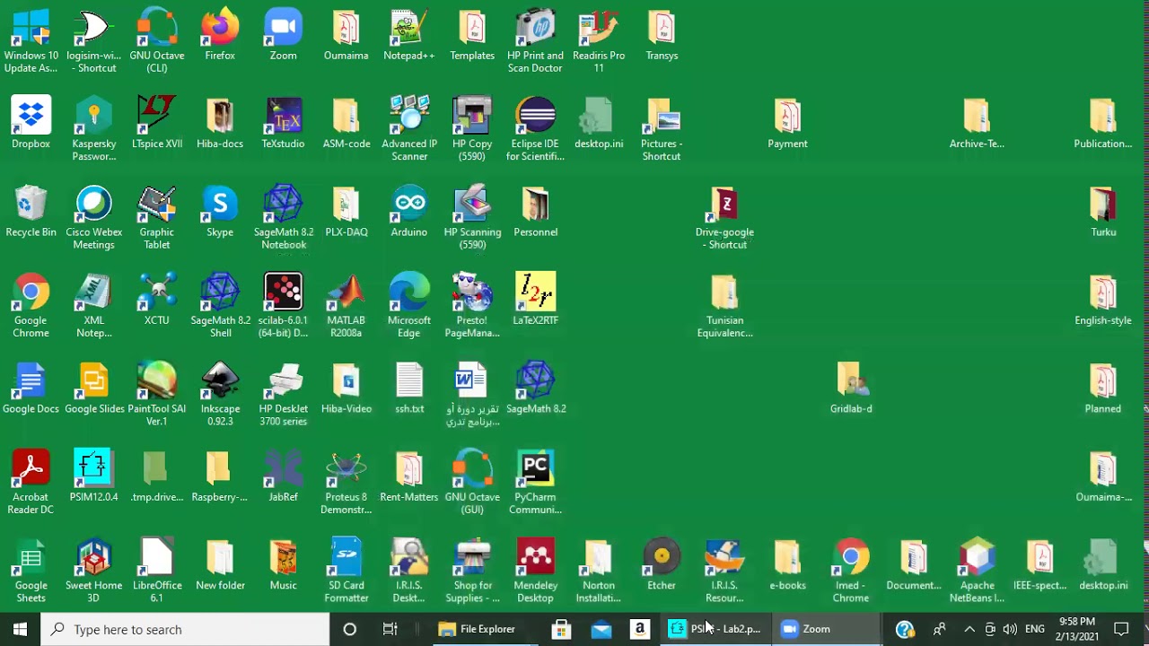Open the notification center
Screen dimensions: 1149x646
pos(1121,629)
